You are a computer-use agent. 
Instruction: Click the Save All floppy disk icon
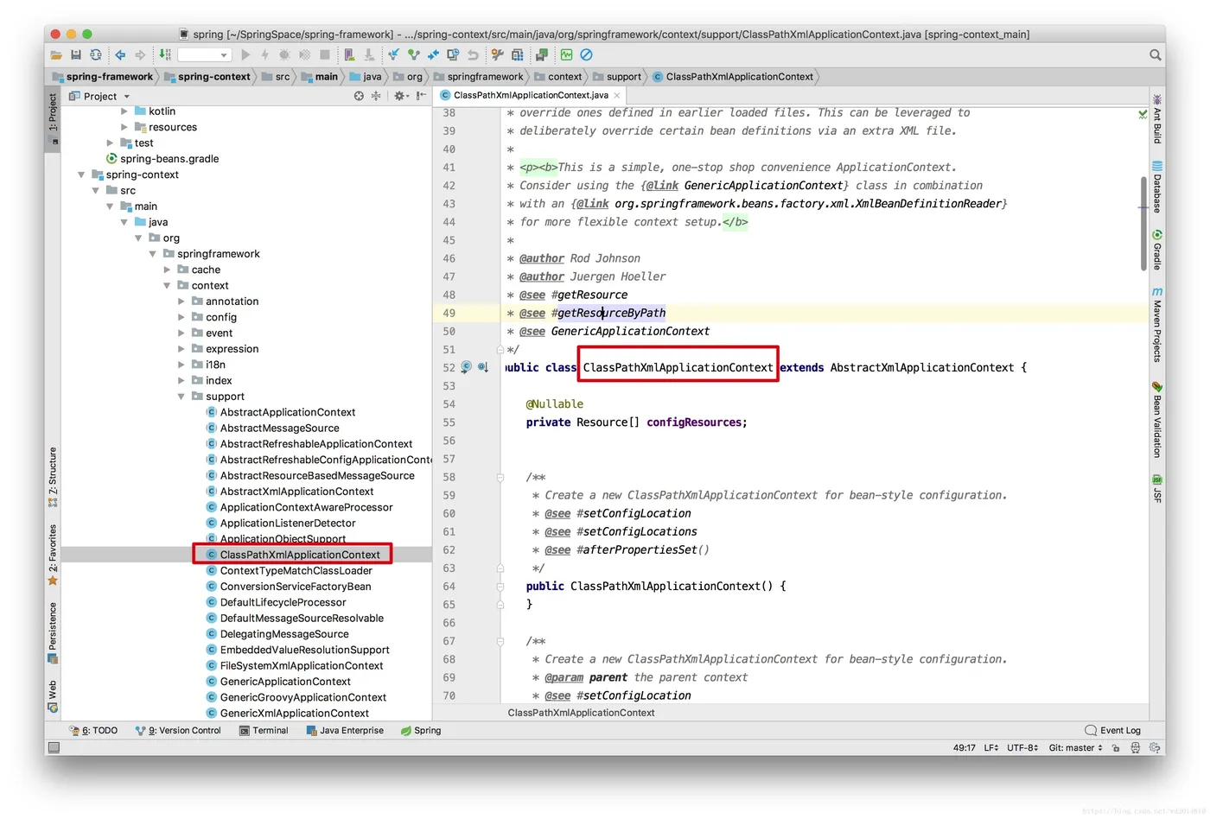[76, 54]
